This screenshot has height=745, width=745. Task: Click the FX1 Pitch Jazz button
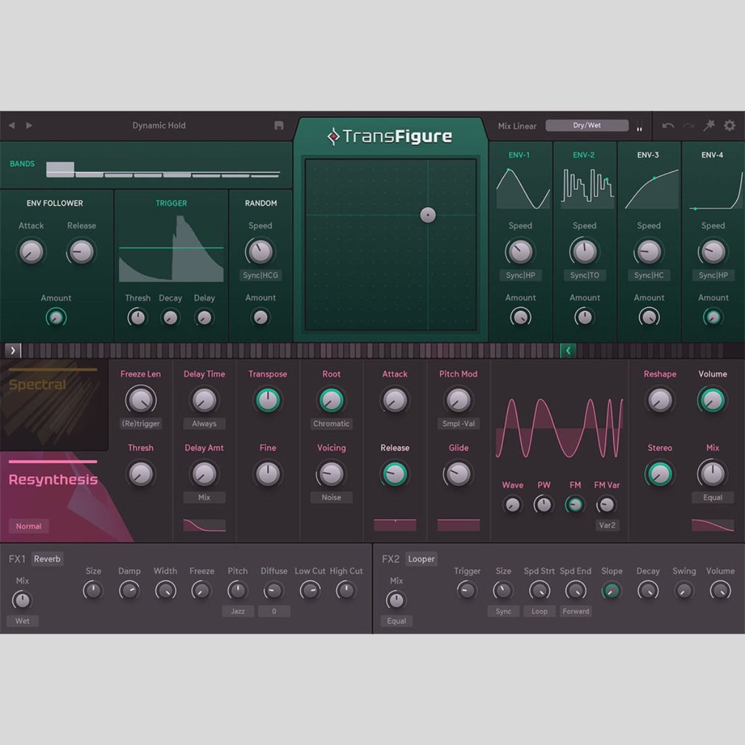pos(238,611)
